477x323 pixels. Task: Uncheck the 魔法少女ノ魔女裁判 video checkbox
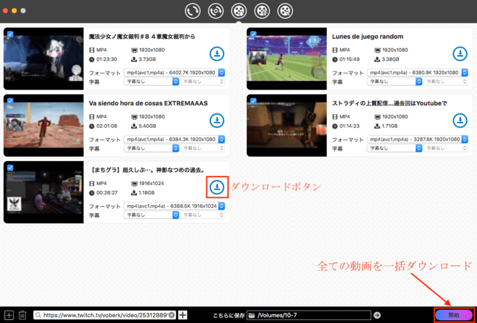pos(9,33)
